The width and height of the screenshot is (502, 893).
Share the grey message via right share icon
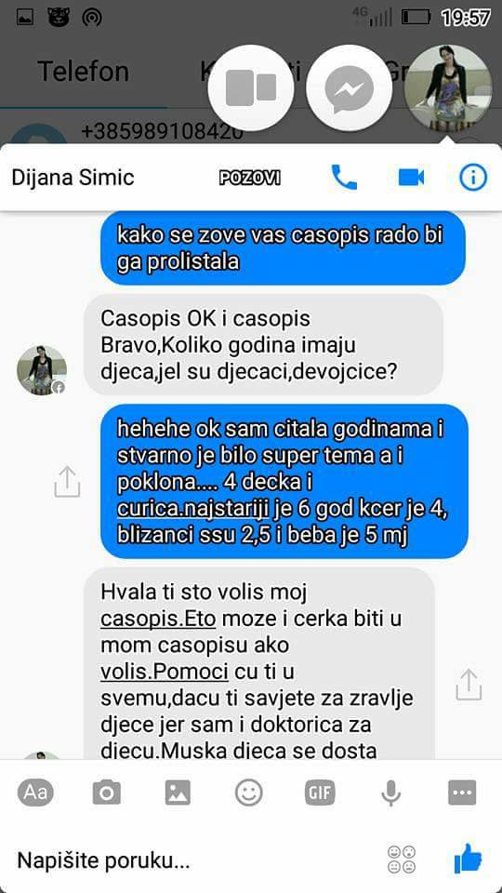tap(469, 685)
